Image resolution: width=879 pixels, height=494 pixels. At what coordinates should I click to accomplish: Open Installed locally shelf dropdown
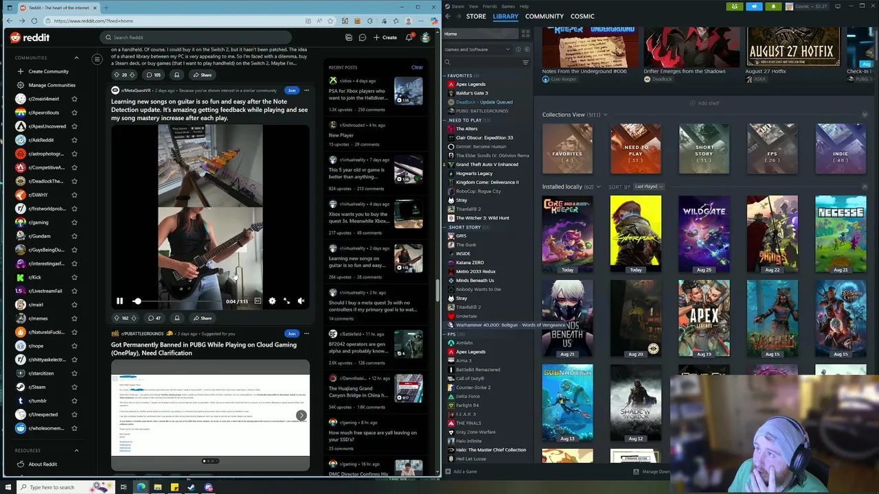pos(598,187)
